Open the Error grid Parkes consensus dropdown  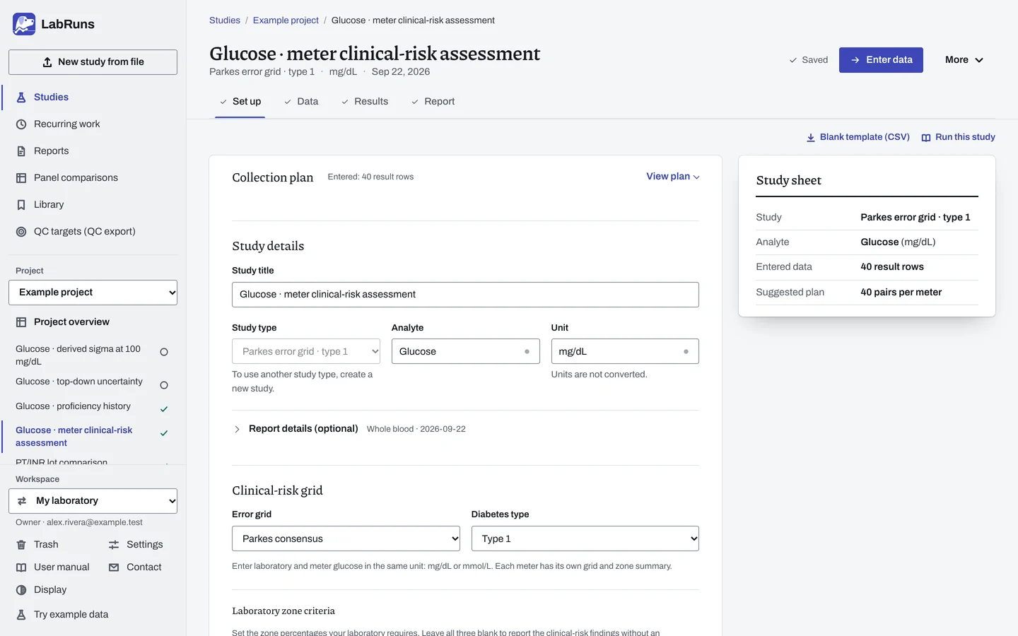click(x=346, y=538)
